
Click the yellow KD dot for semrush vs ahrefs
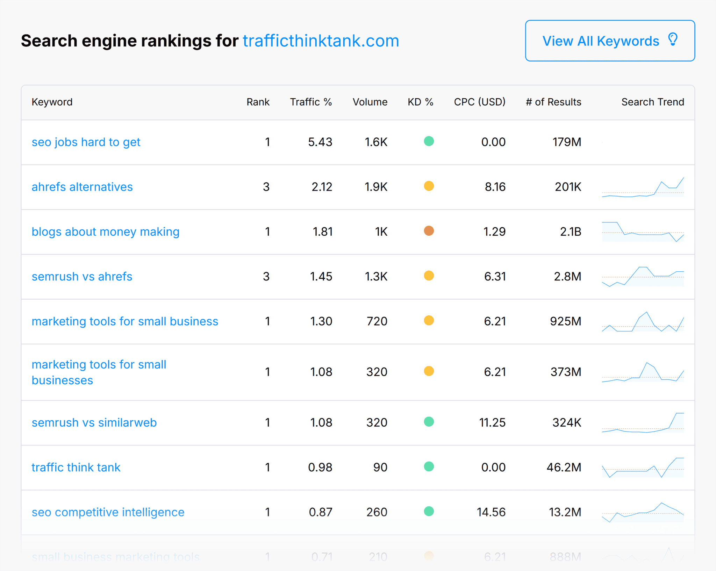point(429,276)
